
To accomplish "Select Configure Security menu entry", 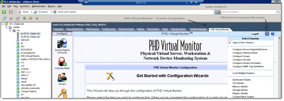I will [x=242, y=60].
